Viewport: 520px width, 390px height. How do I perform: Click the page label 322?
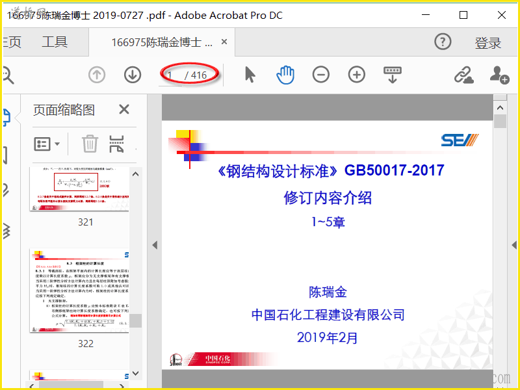click(x=86, y=344)
